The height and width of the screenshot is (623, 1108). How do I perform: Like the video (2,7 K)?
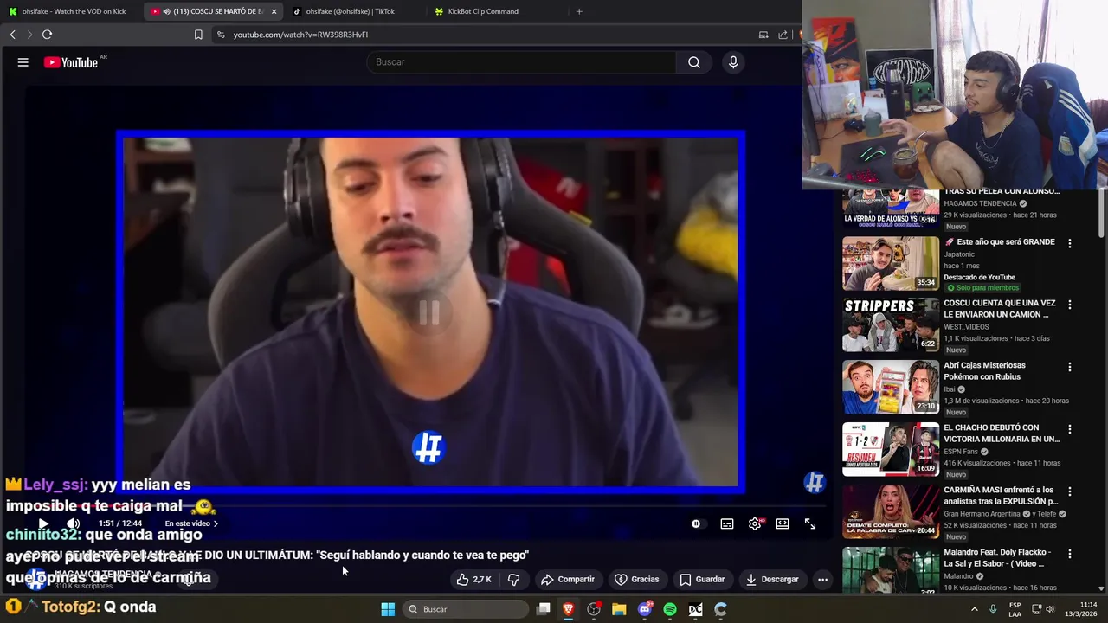(x=474, y=579)
